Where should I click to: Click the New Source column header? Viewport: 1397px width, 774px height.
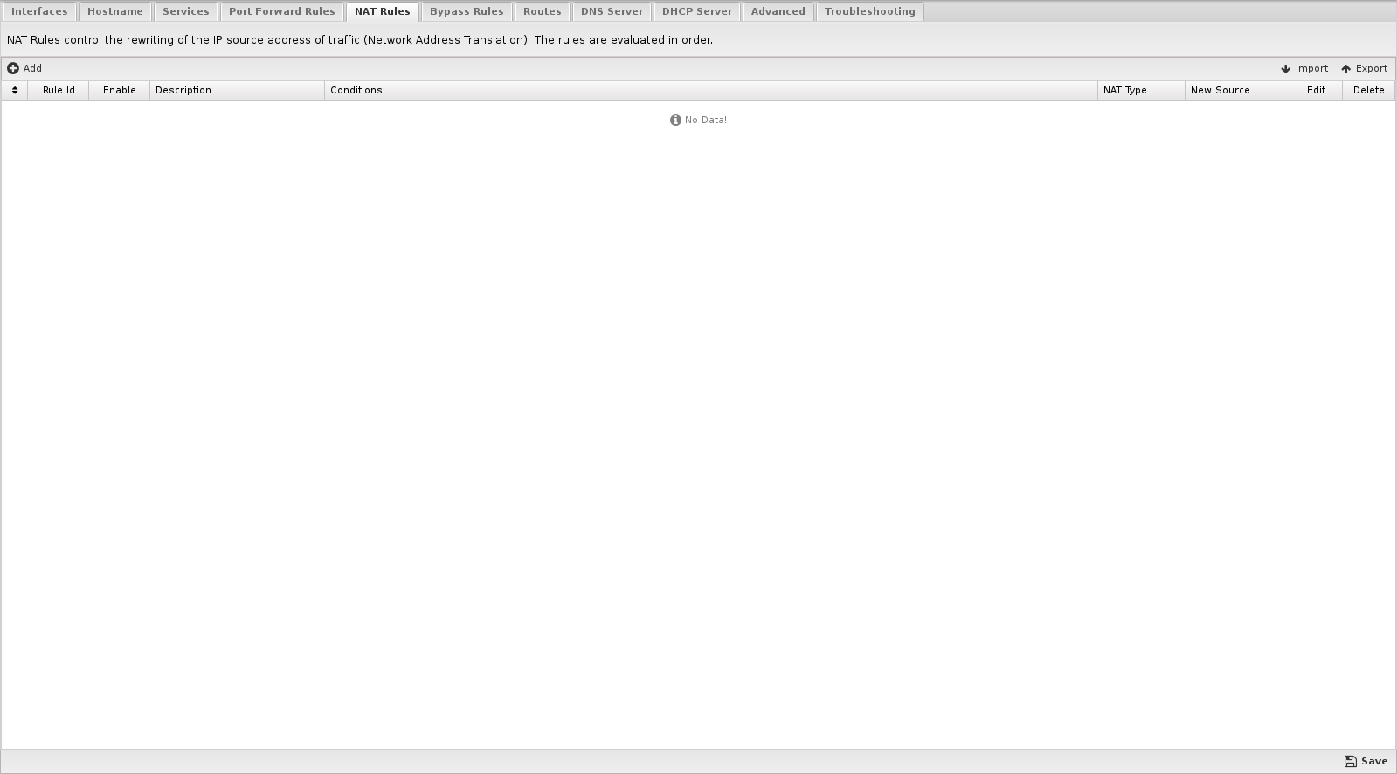(1238, 90)
